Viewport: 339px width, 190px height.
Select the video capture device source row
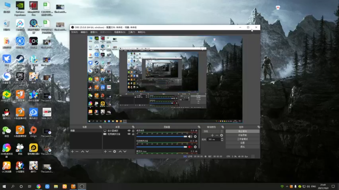coord(119,134)
